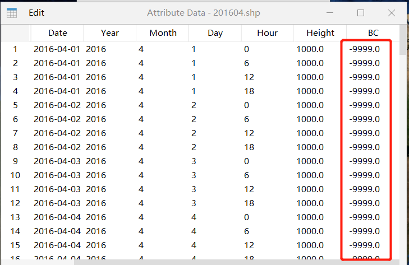Image resolution: width=409 pixels, height=265 pixels.
Task: Select row number 8 header
Action: point(16,147)
